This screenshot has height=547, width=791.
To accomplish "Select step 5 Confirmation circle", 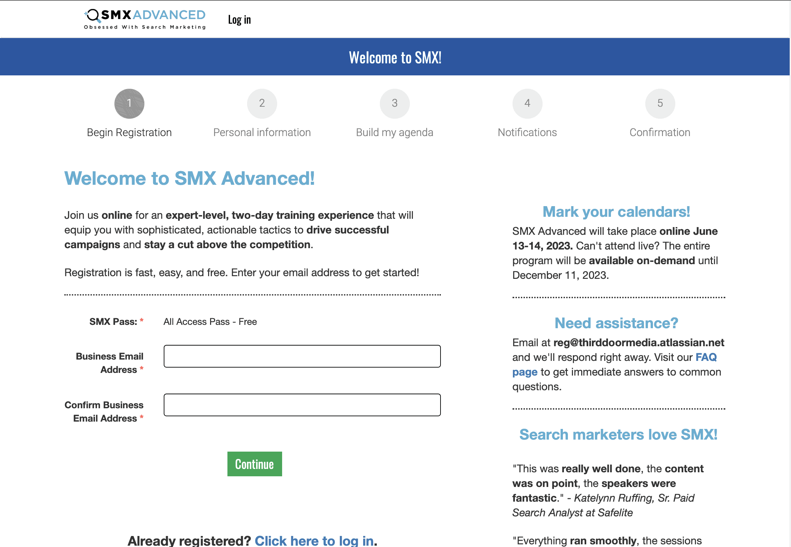I will (x=660, y=103).
